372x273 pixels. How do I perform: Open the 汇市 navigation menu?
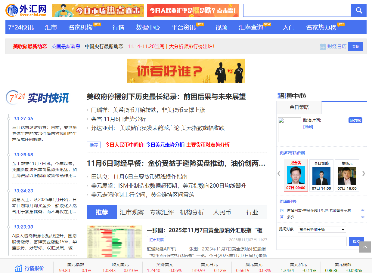click(x=51, y=27)
